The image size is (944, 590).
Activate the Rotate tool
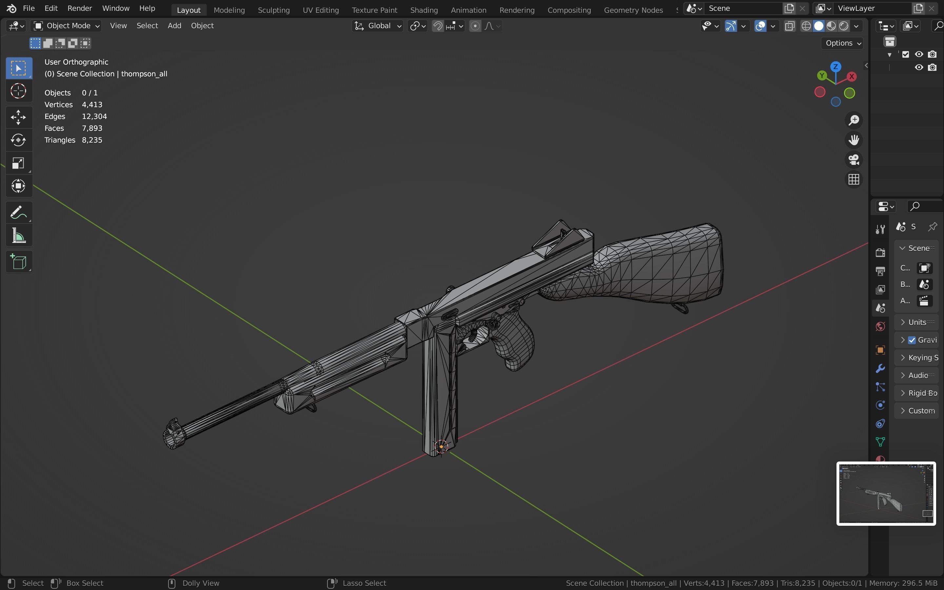(x=18, y=140)
